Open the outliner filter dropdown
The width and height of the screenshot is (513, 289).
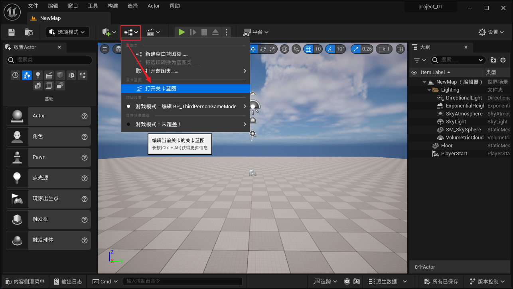pos(419,60)
